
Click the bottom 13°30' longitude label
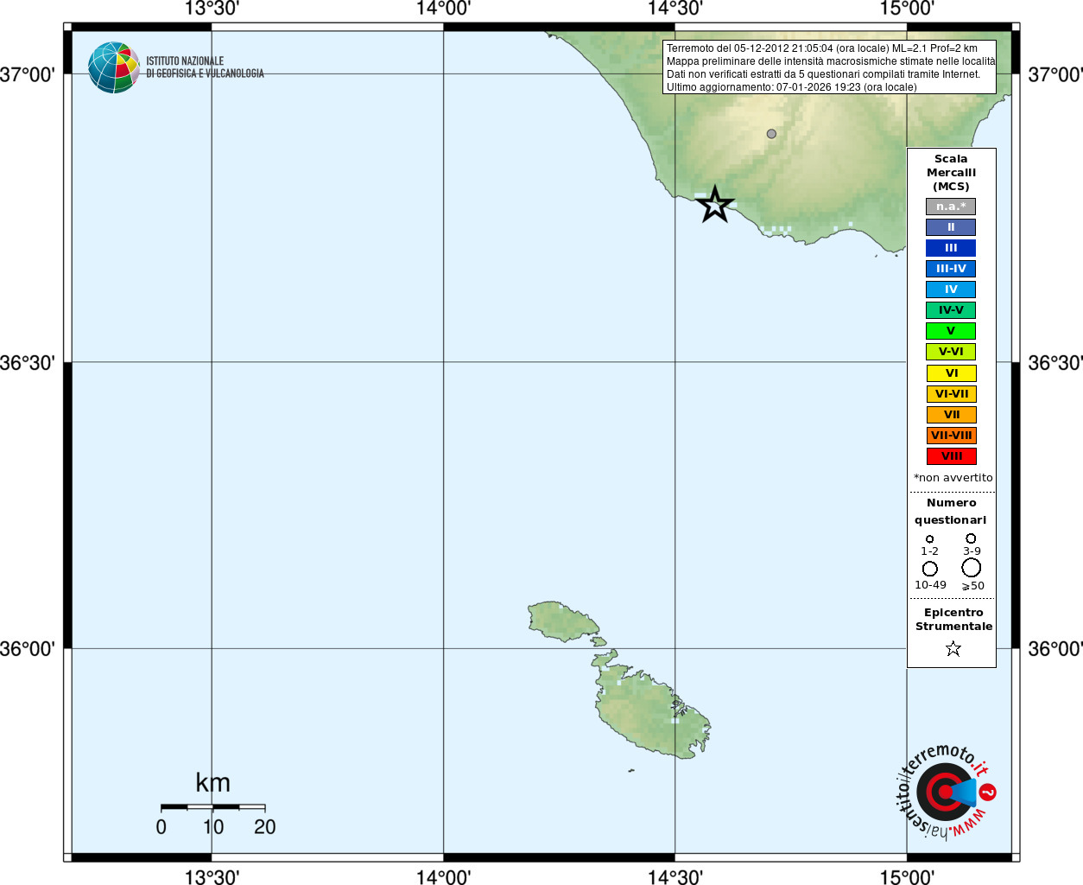pyautogui.click(x=212, y=876)
